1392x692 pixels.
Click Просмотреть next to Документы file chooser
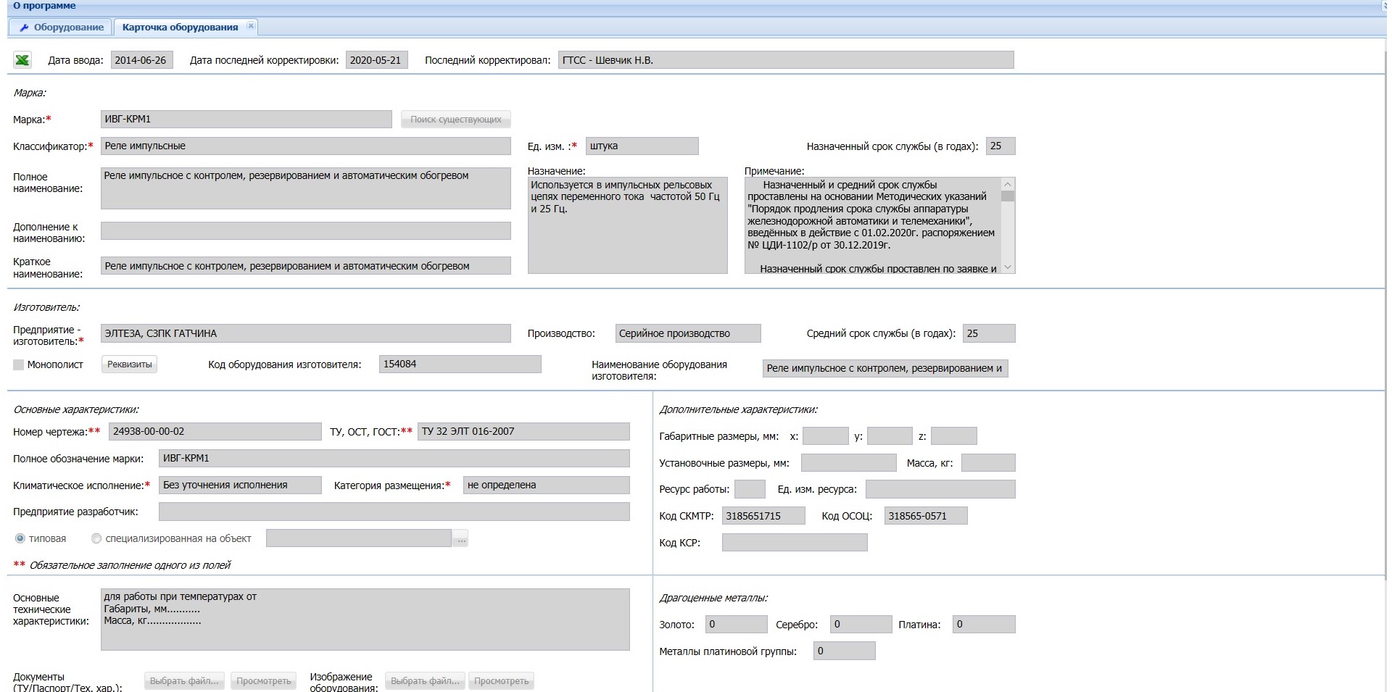tap(263, 680)
